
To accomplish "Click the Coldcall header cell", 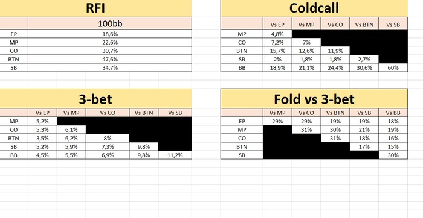I will pos(314,8).
